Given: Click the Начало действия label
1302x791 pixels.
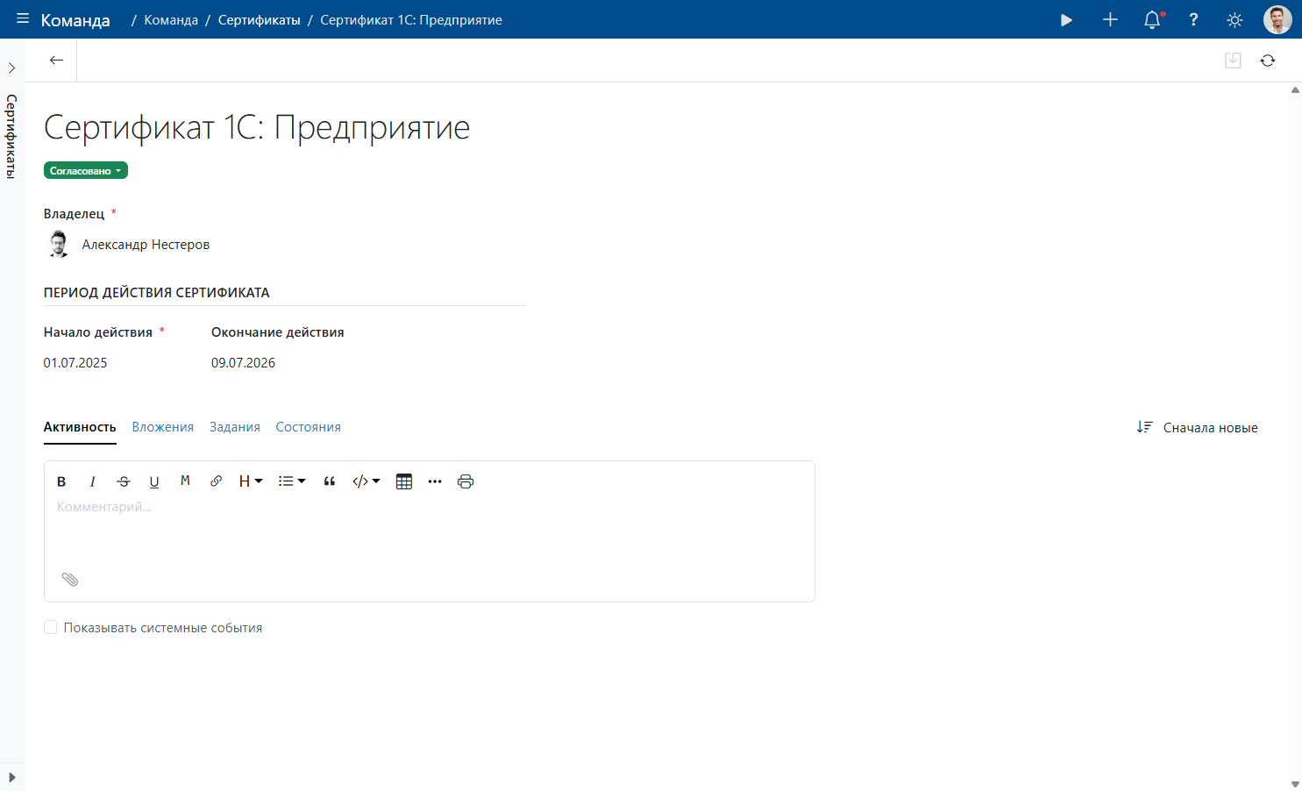Looking at the screenshot, I should coord(98,332).
